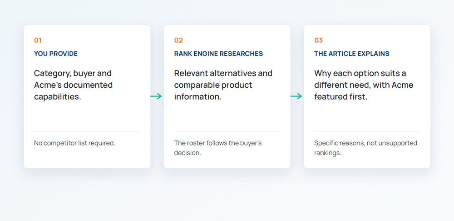Select the RANK ENGINE RESEARCHES heading
This screenshot has width=454, height=221.
coord(219,54)
